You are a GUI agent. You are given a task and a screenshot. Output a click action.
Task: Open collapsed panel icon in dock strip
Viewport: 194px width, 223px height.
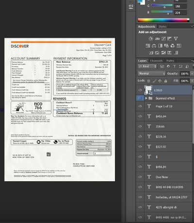coord(131,6)
